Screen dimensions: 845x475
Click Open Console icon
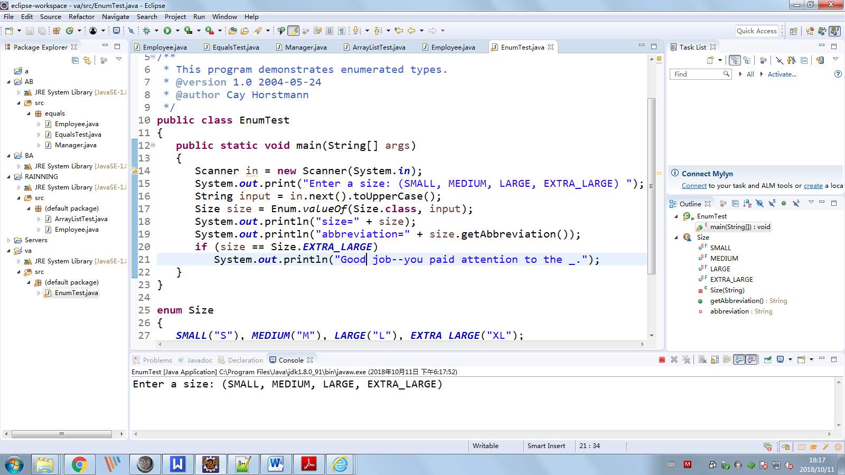801,359
